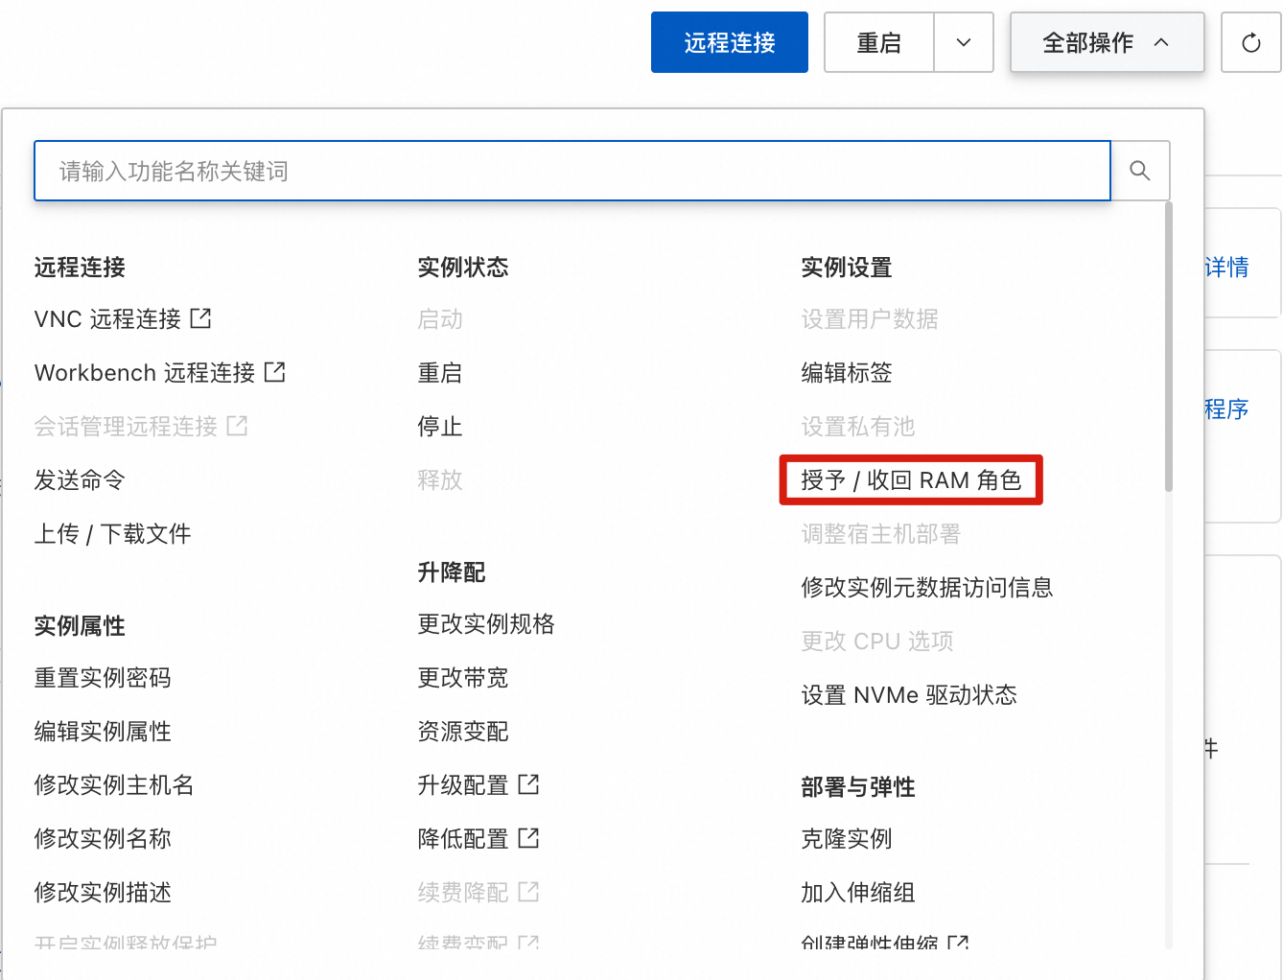Select 资源变配 option
The image size is (1283, 980).
(463, 731)
